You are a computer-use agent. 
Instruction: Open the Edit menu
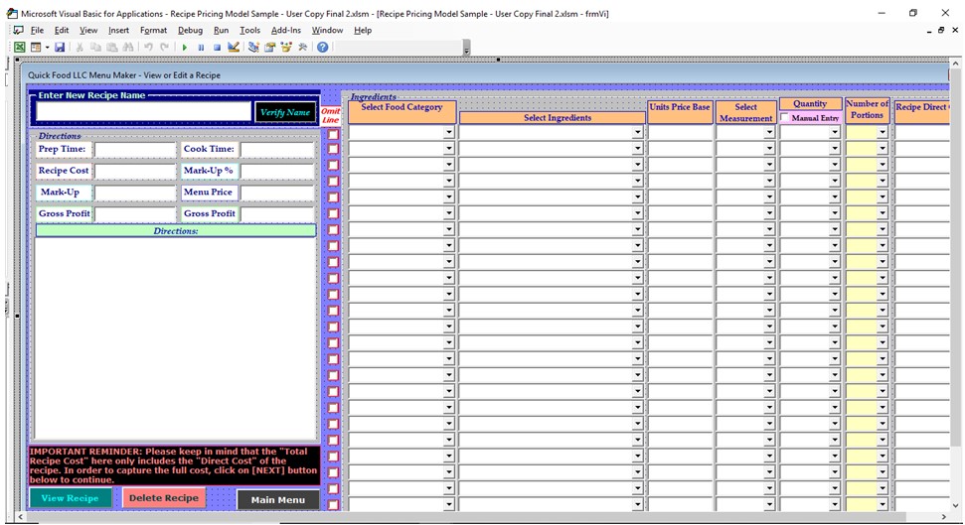click(62, 30)
